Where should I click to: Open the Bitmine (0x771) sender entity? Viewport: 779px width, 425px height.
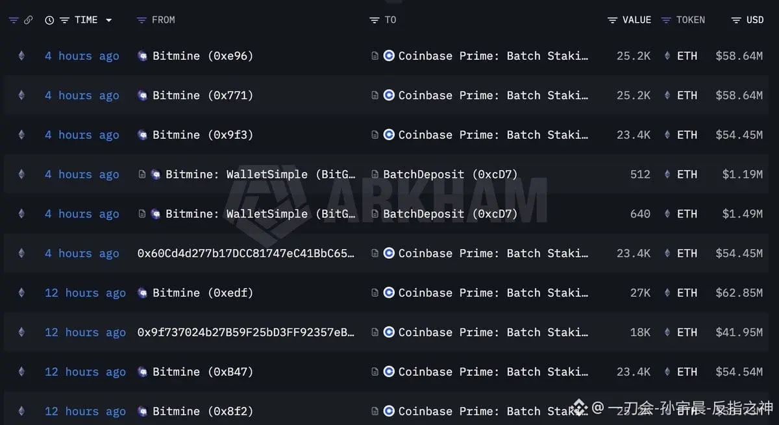point(202,95)
